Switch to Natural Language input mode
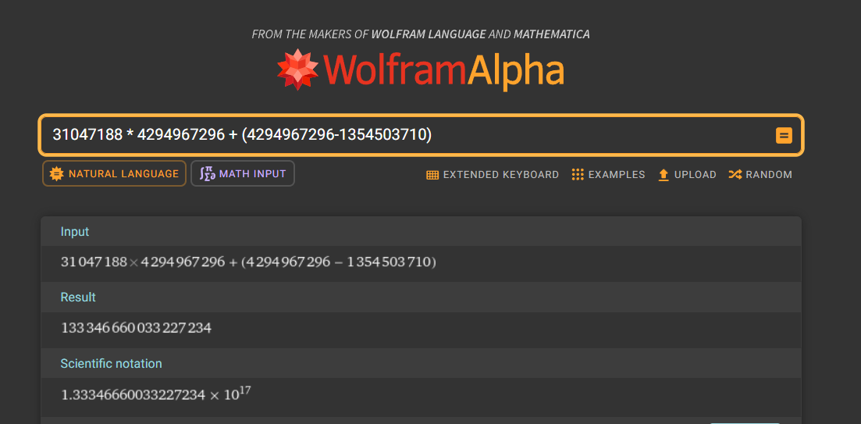 click(x=114, y=173)
